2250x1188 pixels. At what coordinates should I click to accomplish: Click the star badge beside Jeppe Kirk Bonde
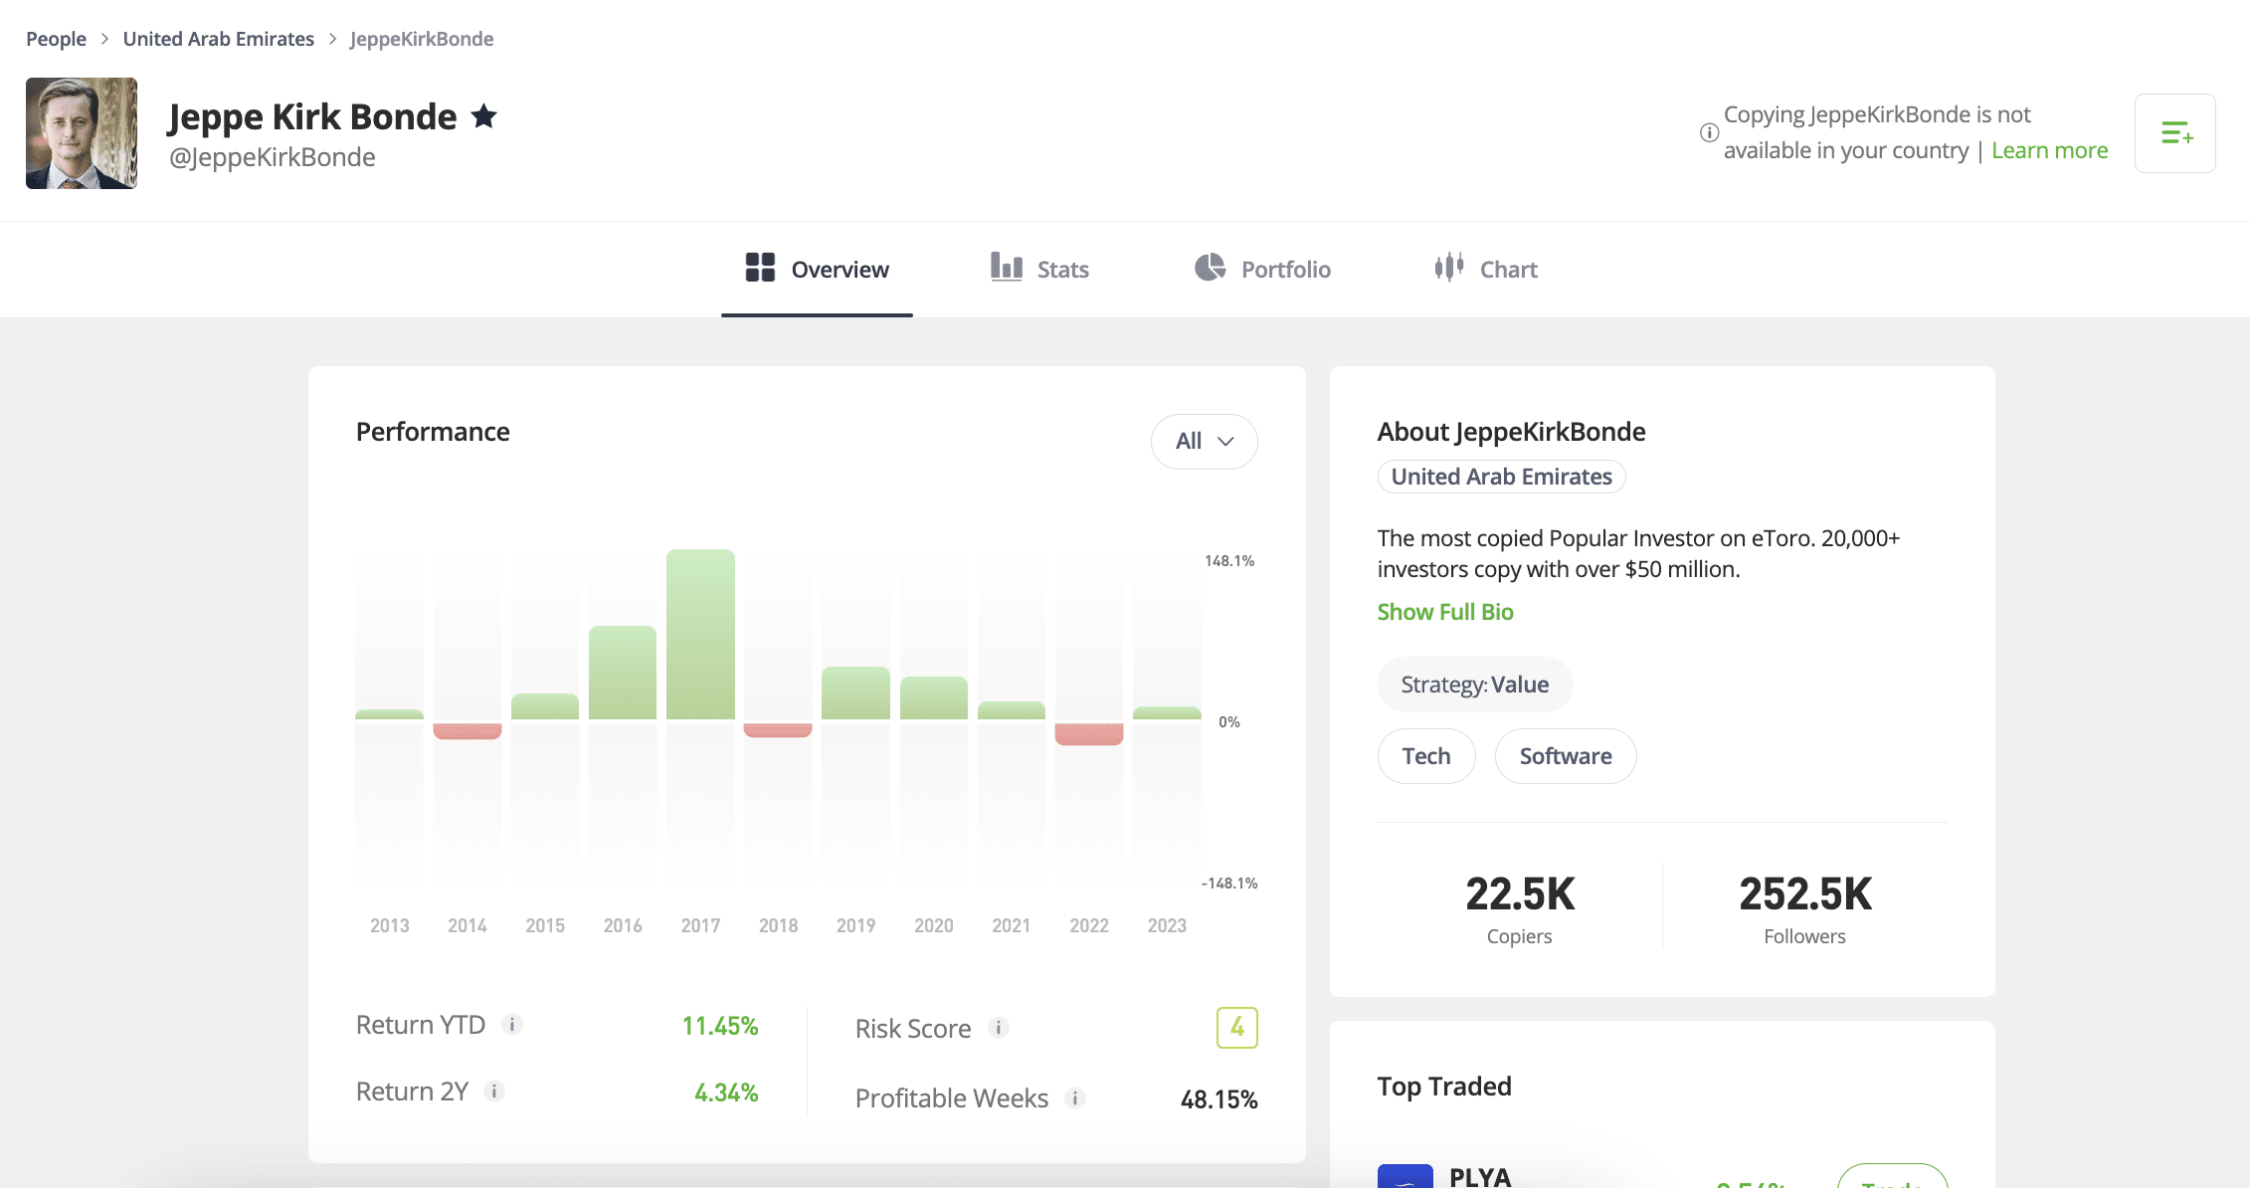click(x=484, y=116)
